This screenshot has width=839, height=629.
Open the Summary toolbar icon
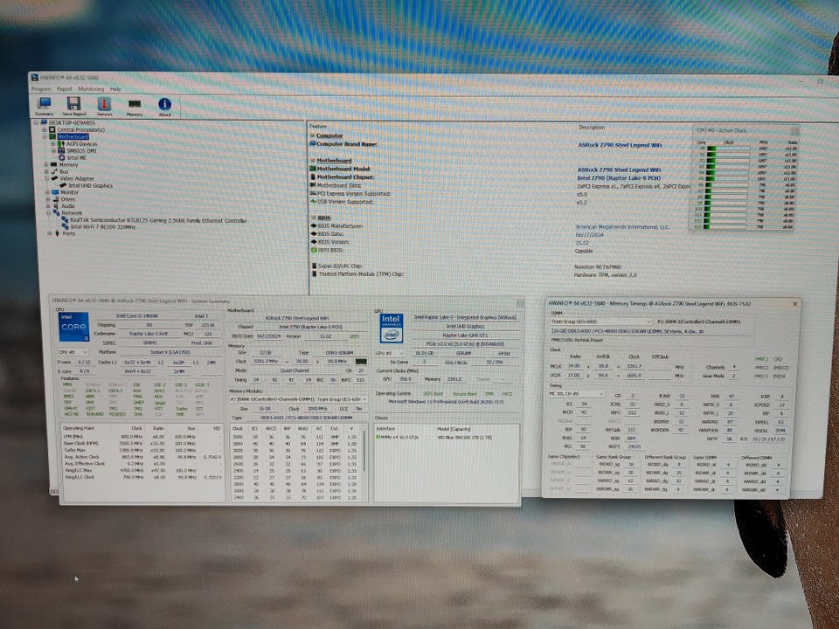pyautogui.click(x=45, y=104)
